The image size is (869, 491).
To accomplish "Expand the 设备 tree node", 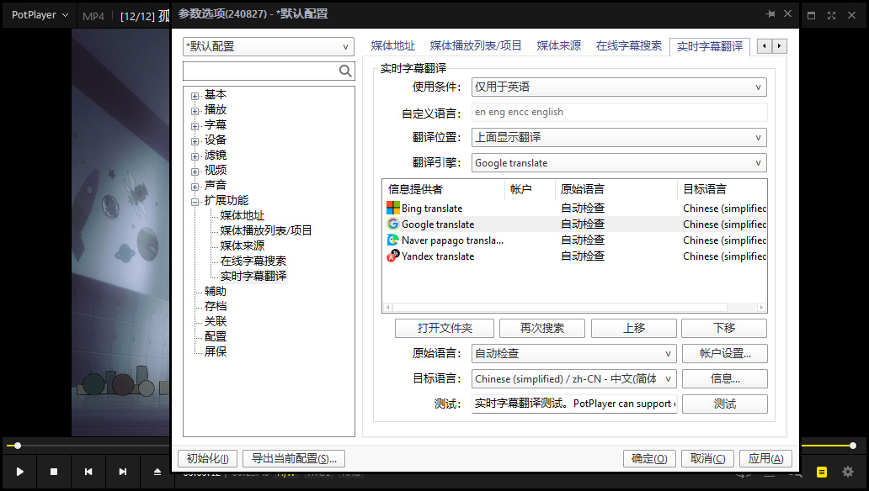I will [x=195, y=141].
